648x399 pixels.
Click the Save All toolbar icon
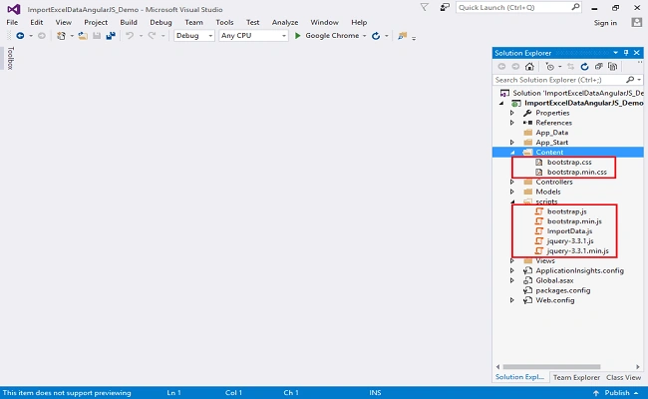point(111,36)
